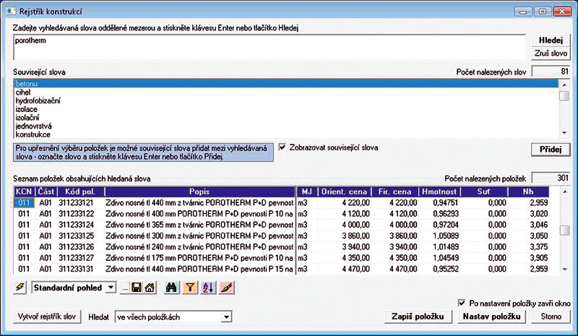Image resolution: width=578 pixels, height=336 pixels.
Task: Click the home view icon
Action: click(x=150, y=288)
